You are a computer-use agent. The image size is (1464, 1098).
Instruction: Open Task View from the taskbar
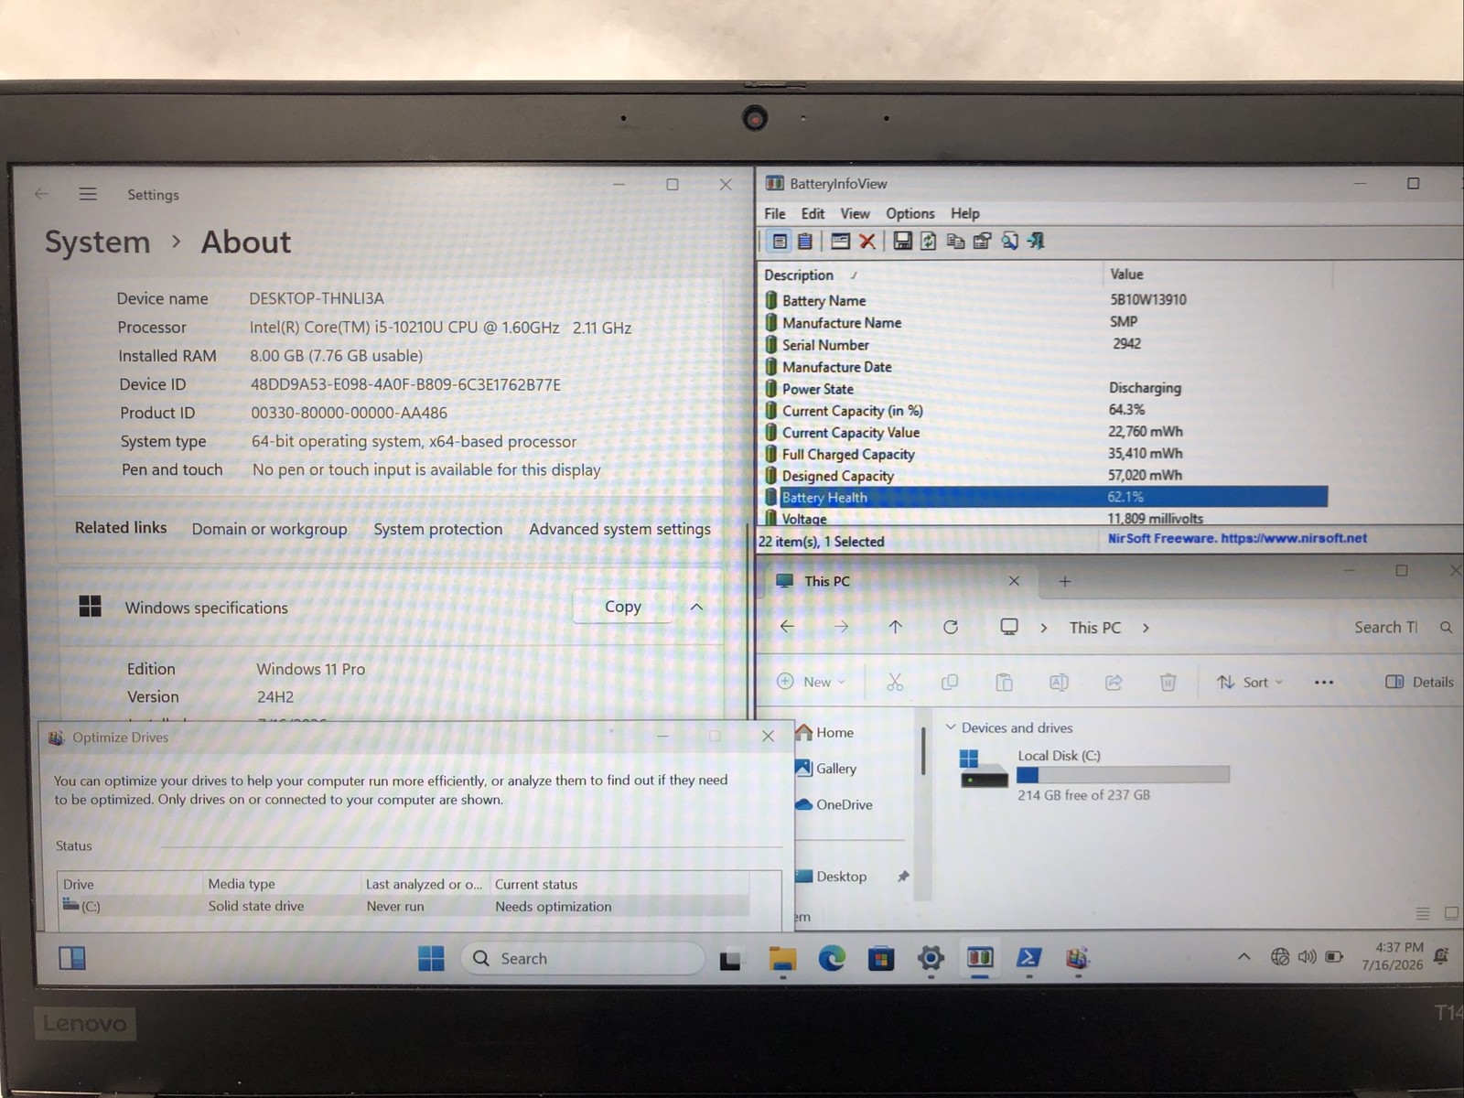[x=729, y=960]
